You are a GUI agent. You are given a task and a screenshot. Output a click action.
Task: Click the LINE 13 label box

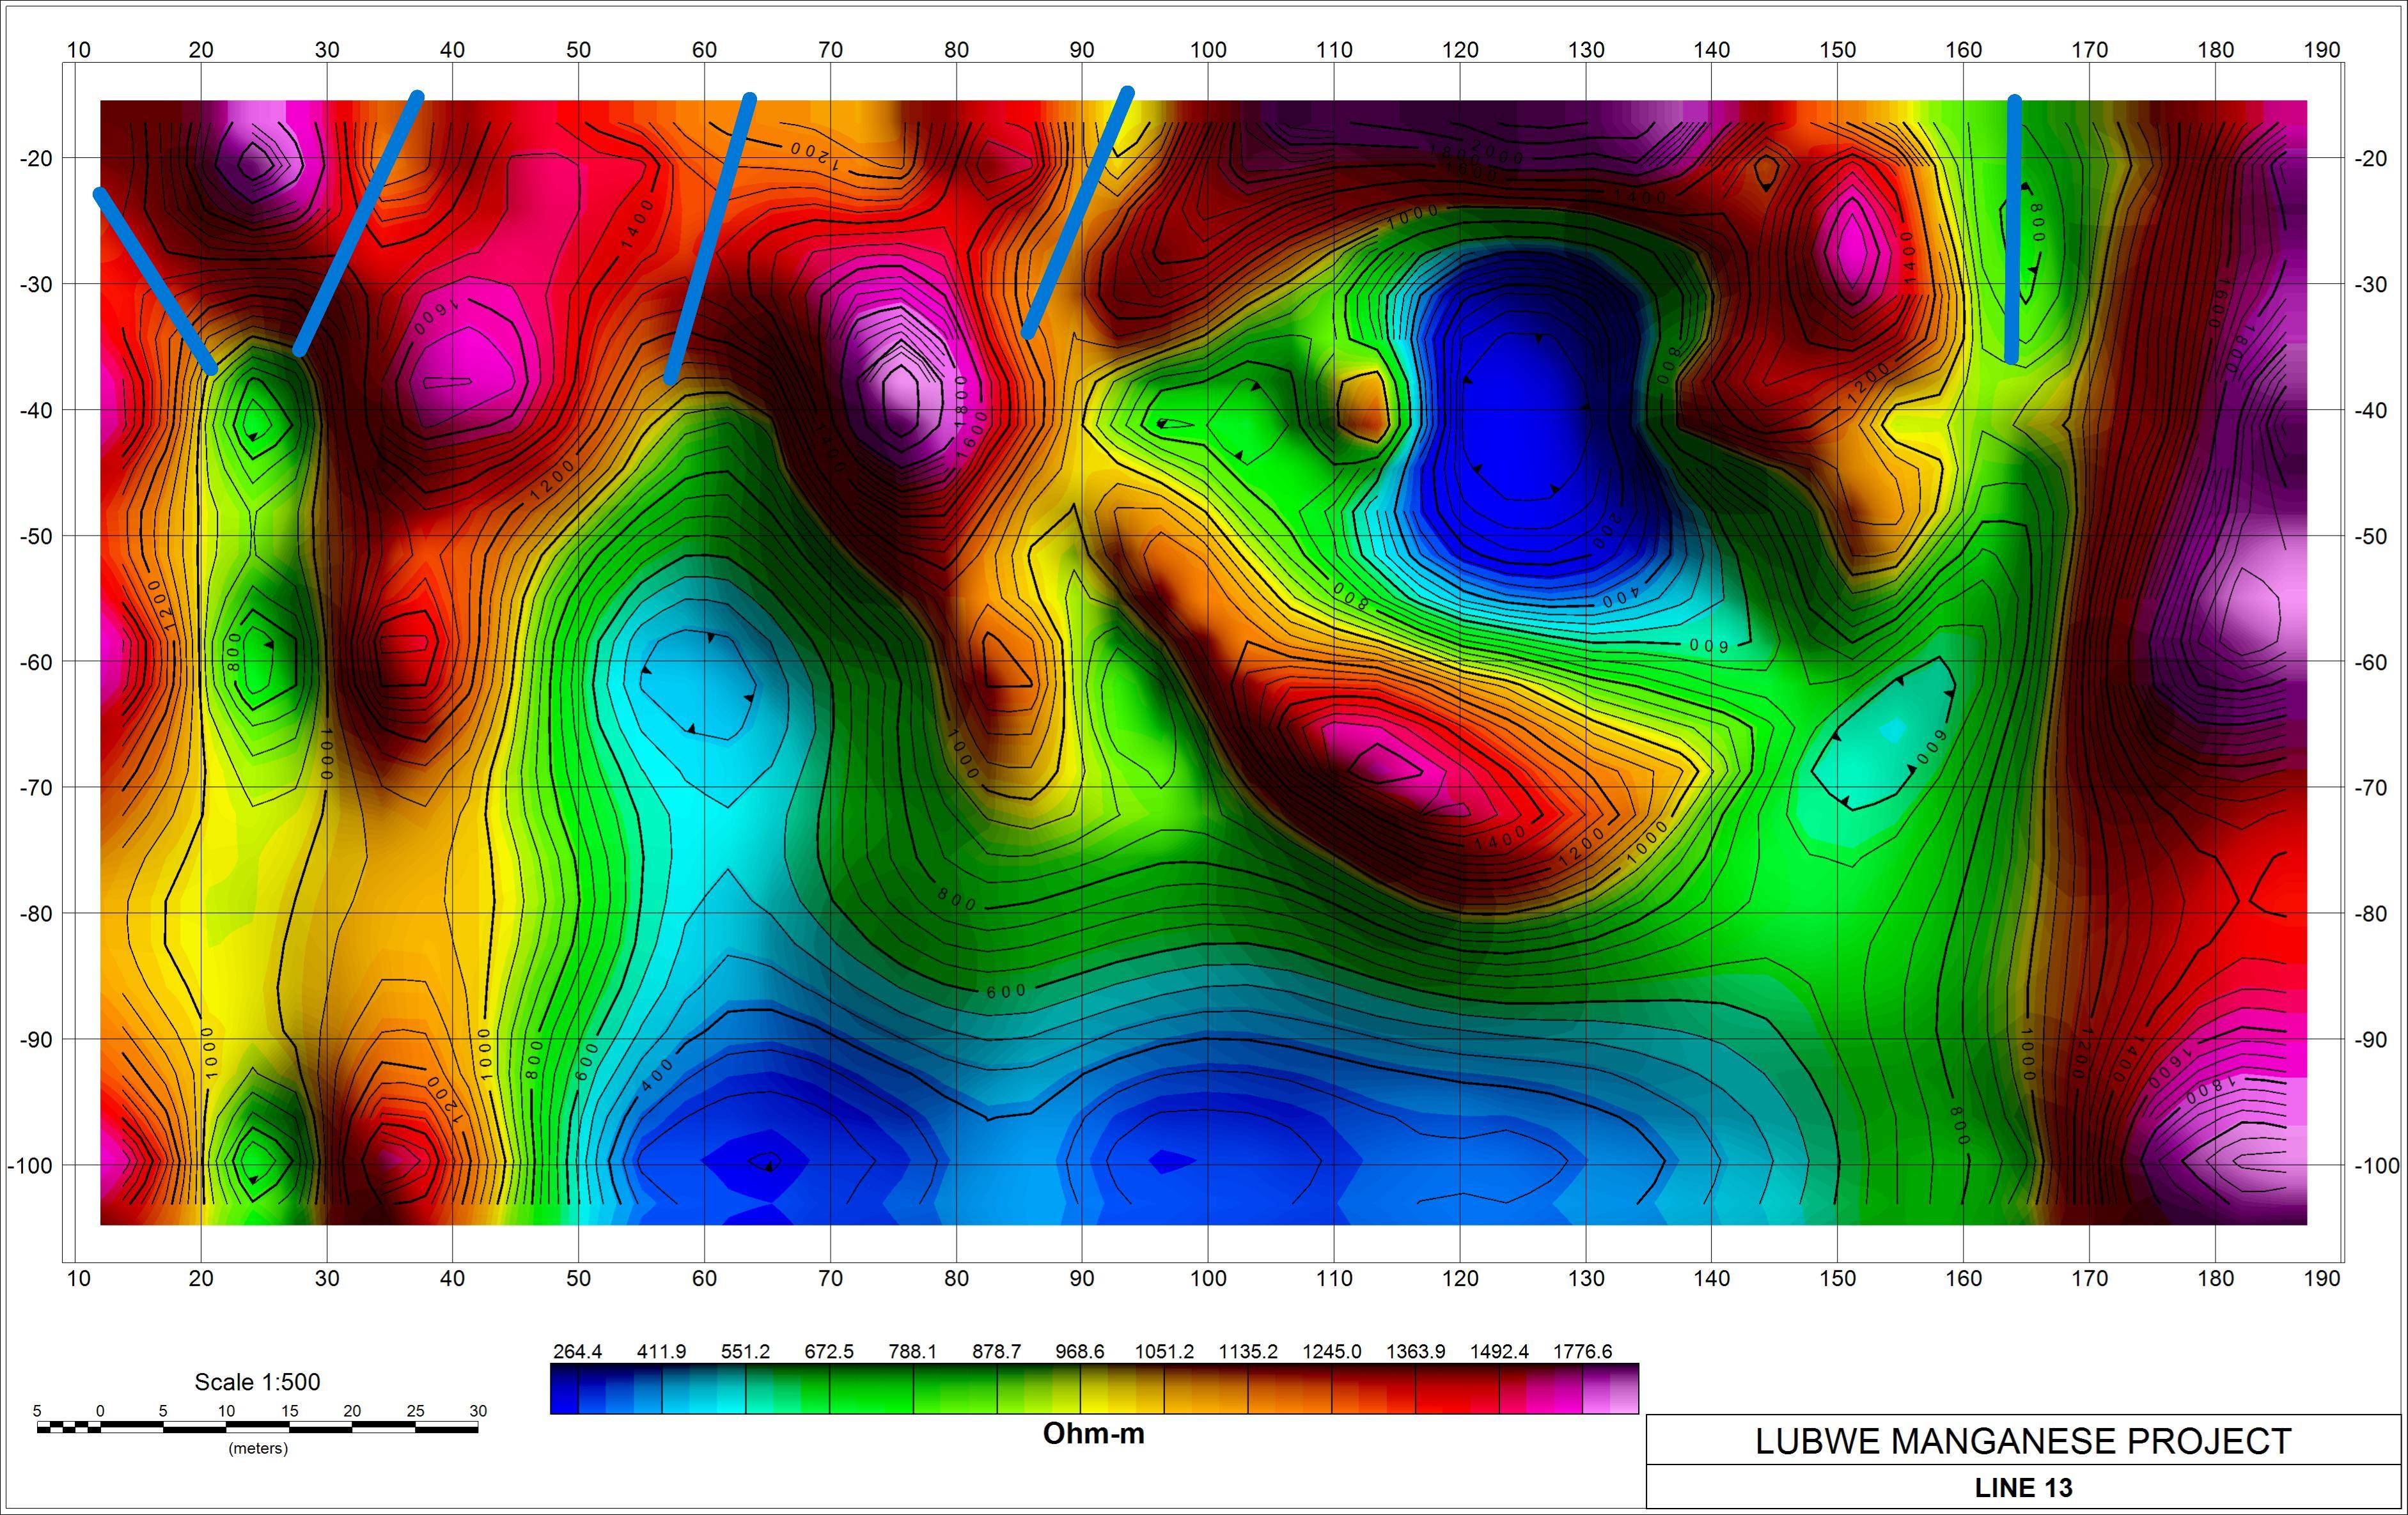point(2023,1488)
